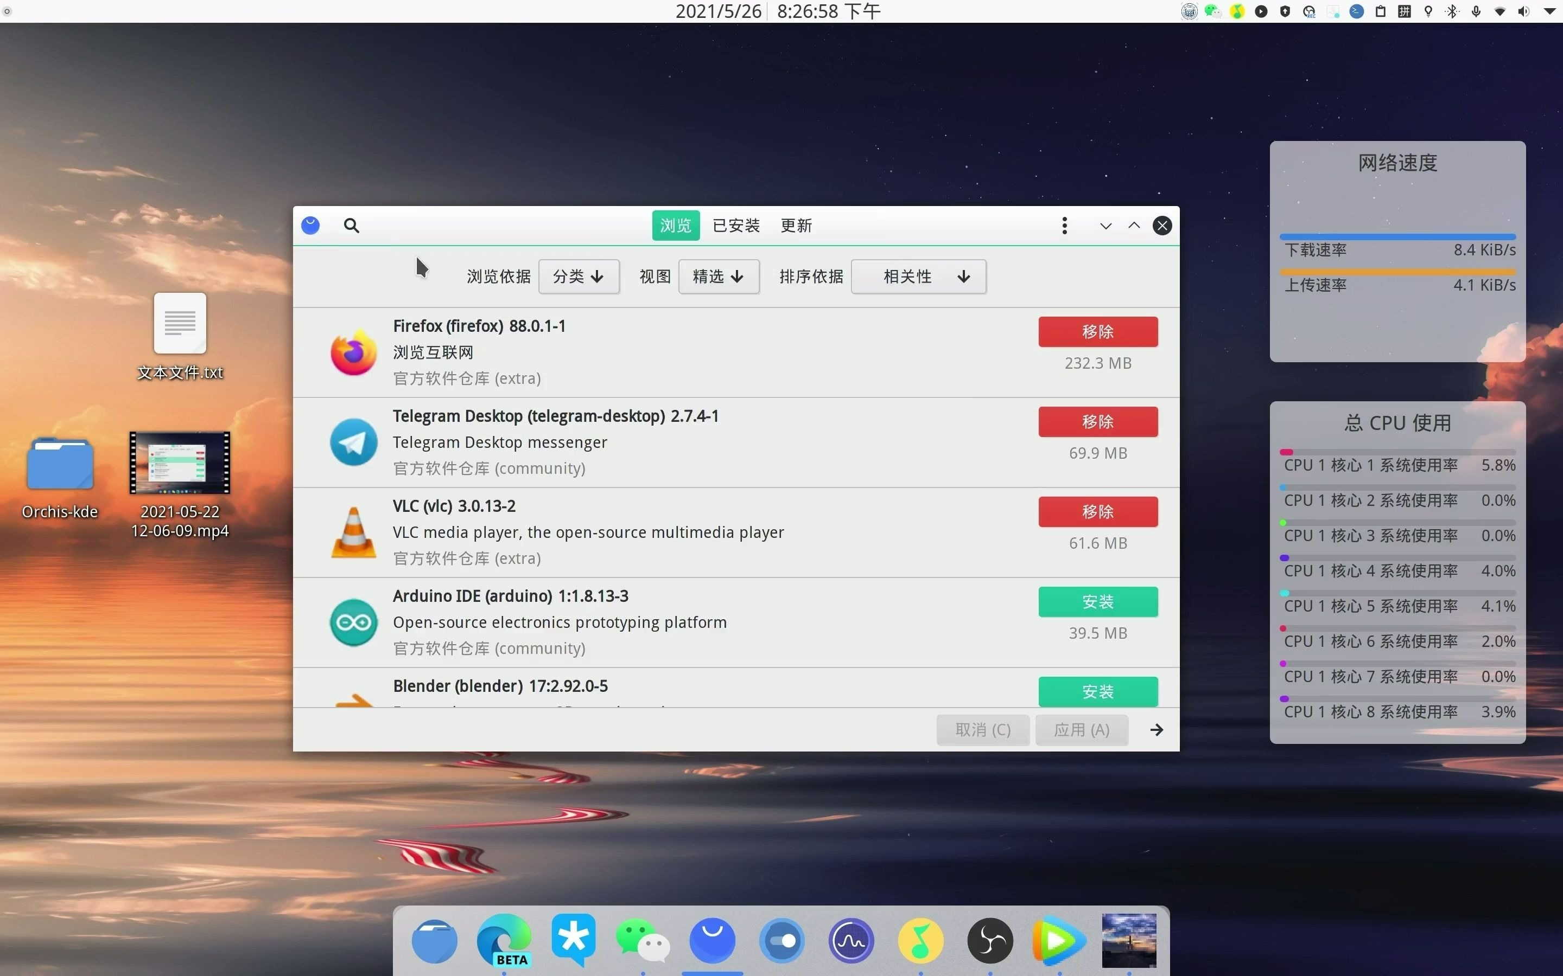This screenshot has width=1563, height=976.
Task: Click the Telegram Desktop app icon
Action: point(353,442)
